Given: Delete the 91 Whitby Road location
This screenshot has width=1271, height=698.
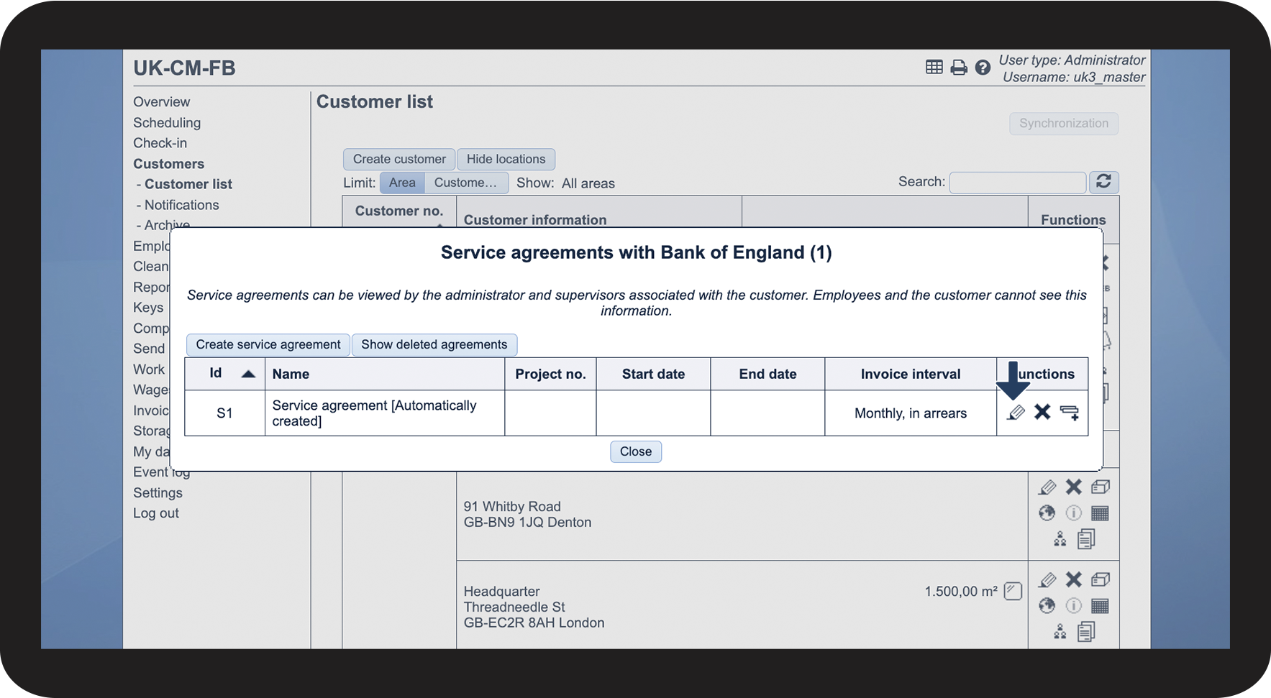Looking at the screenshot, I should pyautogui.click(x=1073, y=487).
